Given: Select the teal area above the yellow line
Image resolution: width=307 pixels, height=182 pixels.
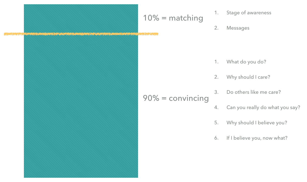Looking at the screenshot, I should (81, 18).
